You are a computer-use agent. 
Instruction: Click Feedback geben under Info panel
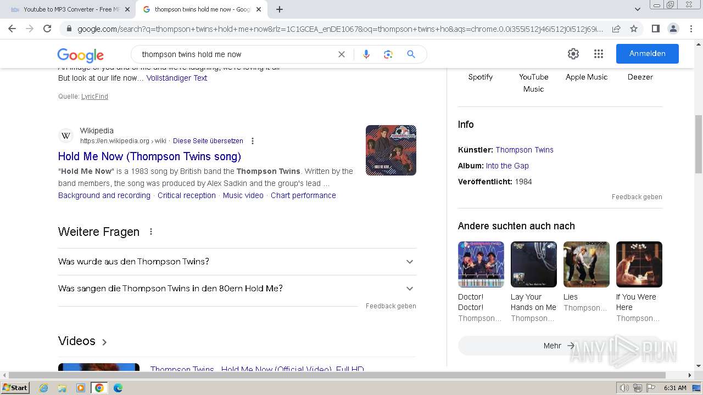point(637,197)
